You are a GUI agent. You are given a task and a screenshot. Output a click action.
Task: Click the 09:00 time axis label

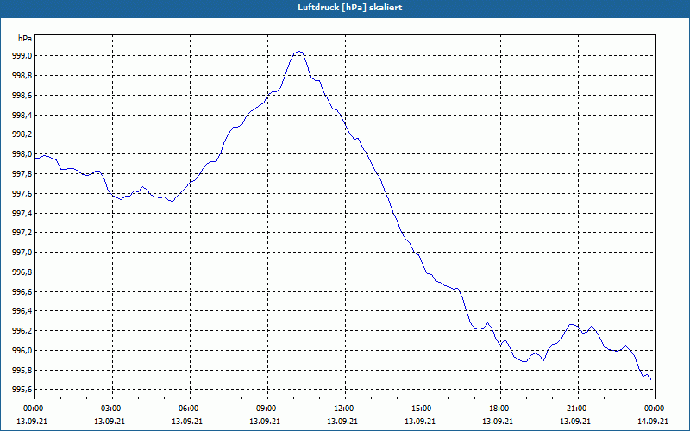point(267,409)
